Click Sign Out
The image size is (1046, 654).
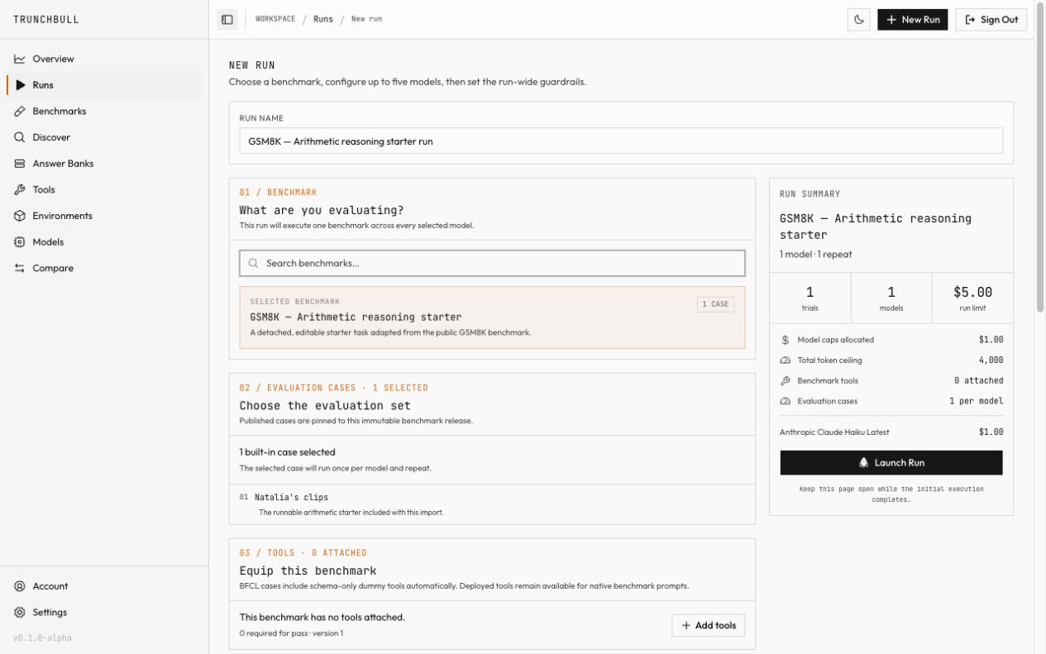coord(991,20)
